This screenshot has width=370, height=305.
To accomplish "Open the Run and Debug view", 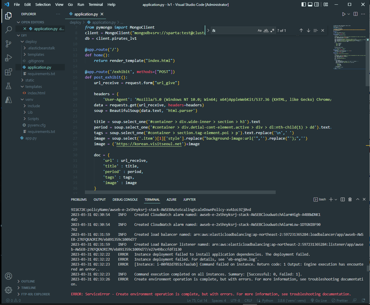I will click(8, 58).
